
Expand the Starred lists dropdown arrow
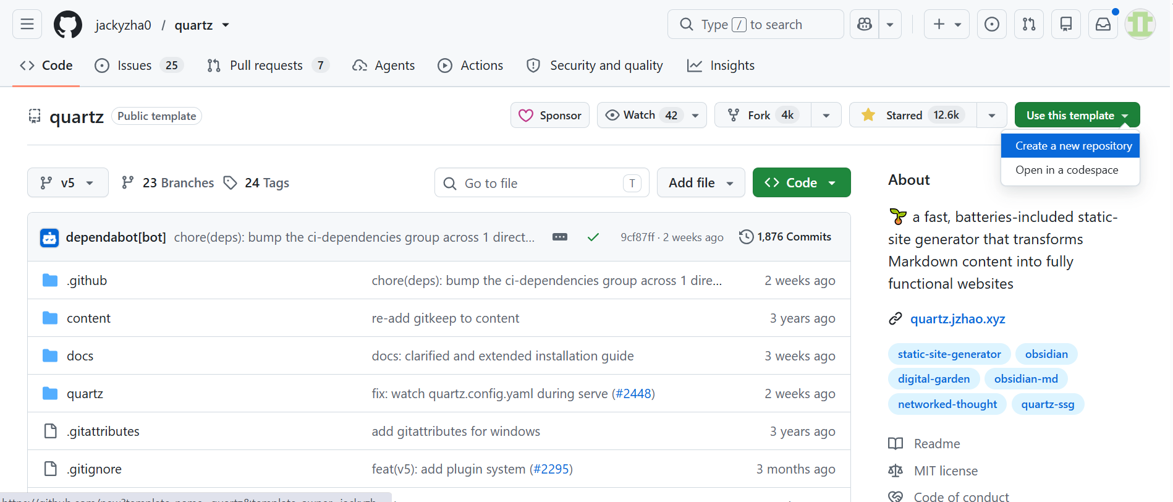[992, 115]
